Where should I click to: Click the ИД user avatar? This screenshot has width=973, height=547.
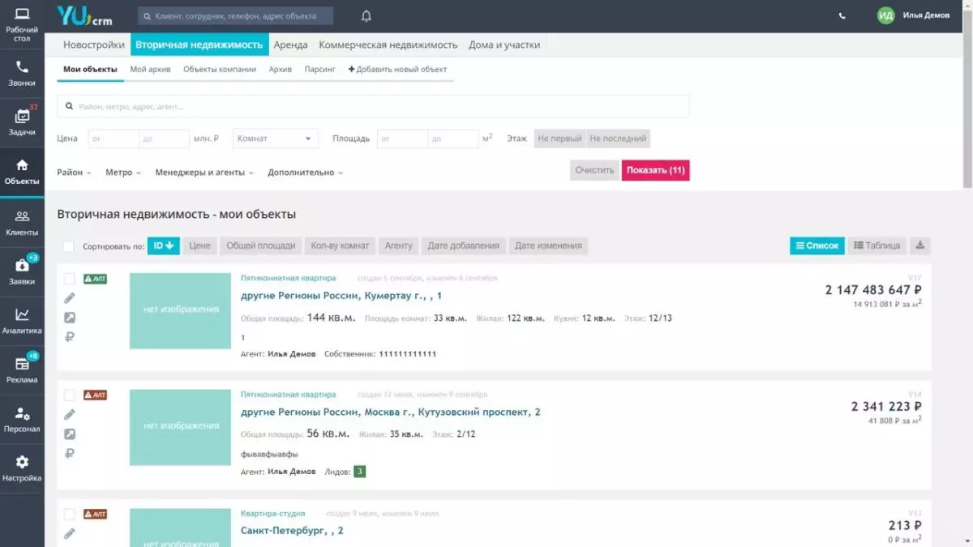(x=885, y=15)
